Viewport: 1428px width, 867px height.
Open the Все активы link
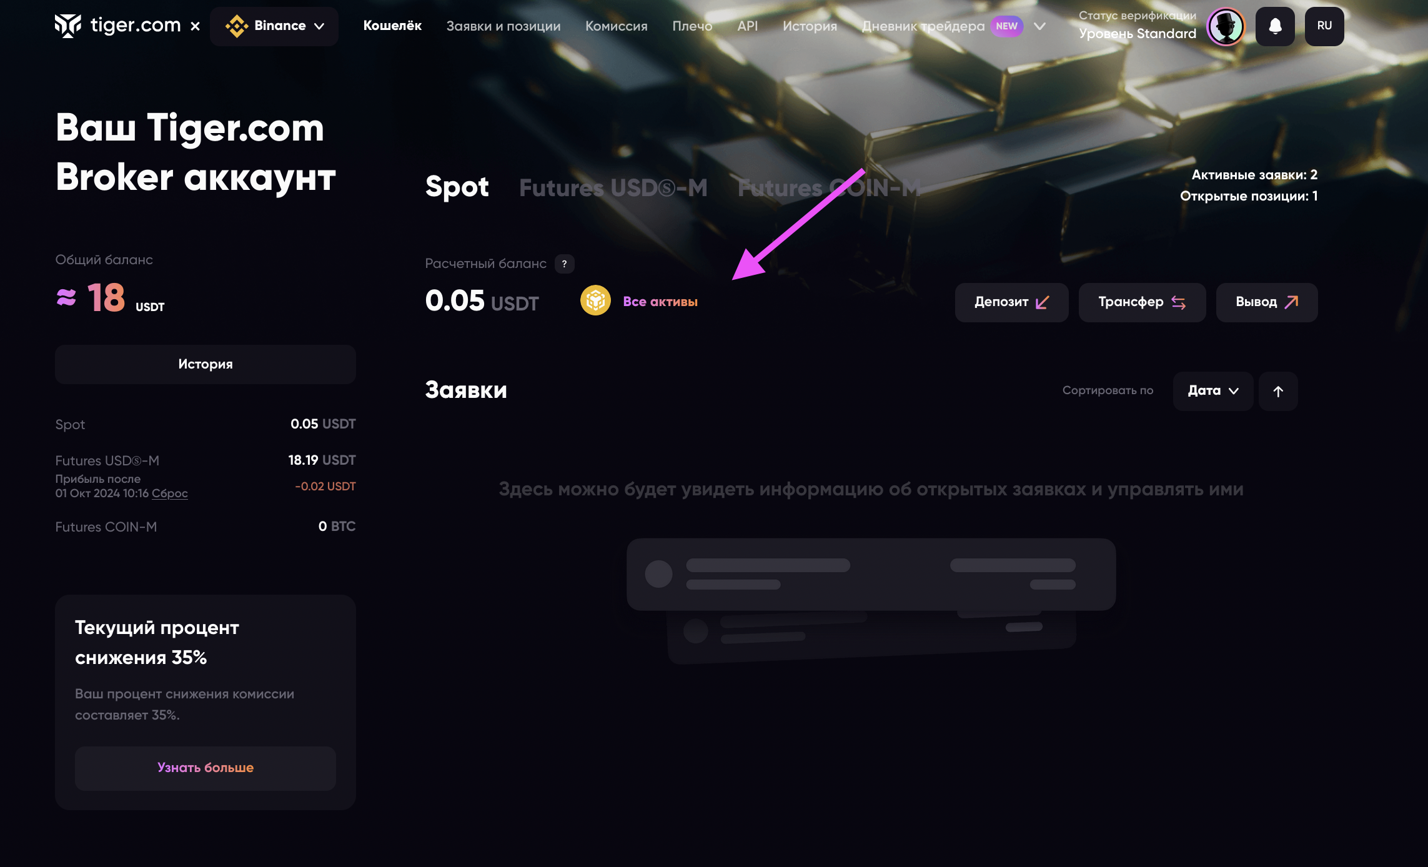click(660, 302)
